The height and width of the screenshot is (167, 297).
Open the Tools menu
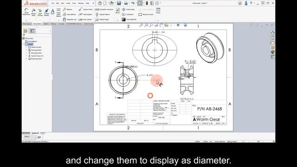(x=74, y=3)
